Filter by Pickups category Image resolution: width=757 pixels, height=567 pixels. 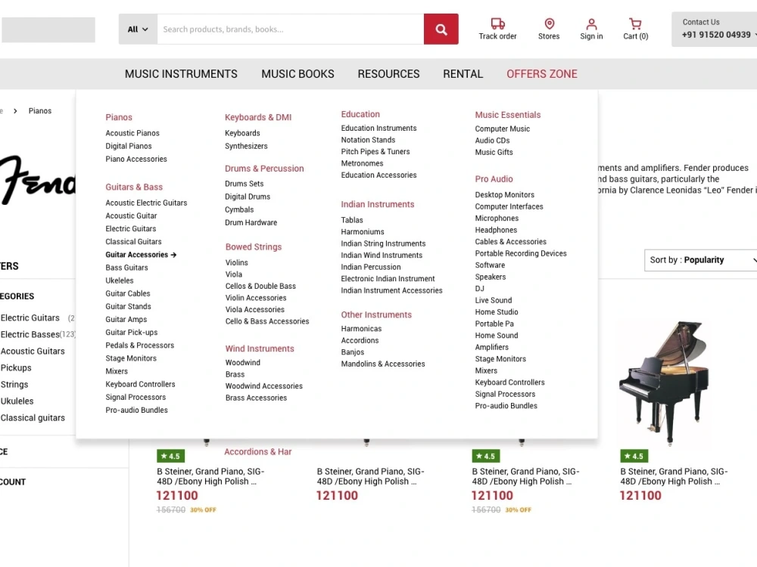coord(16,368)
